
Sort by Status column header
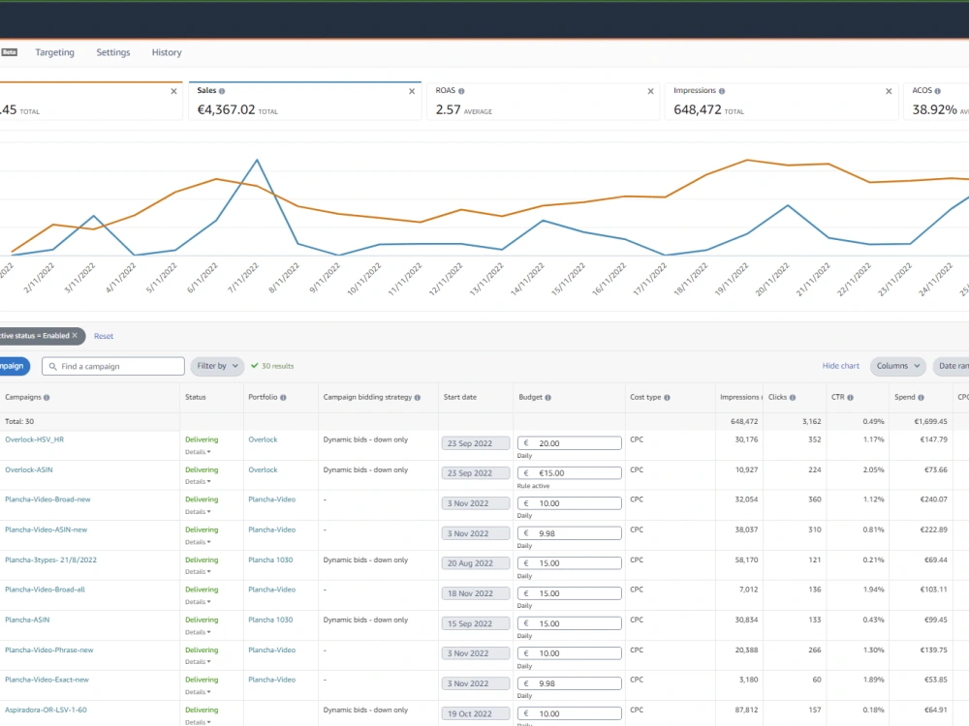pos(196,397)
